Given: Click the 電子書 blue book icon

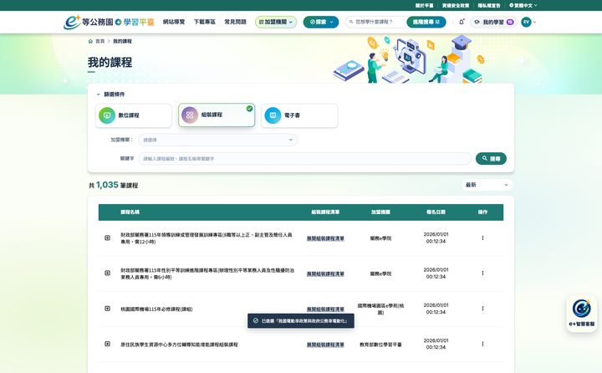Looking at the screenshot, I should [x=273, y=115].
